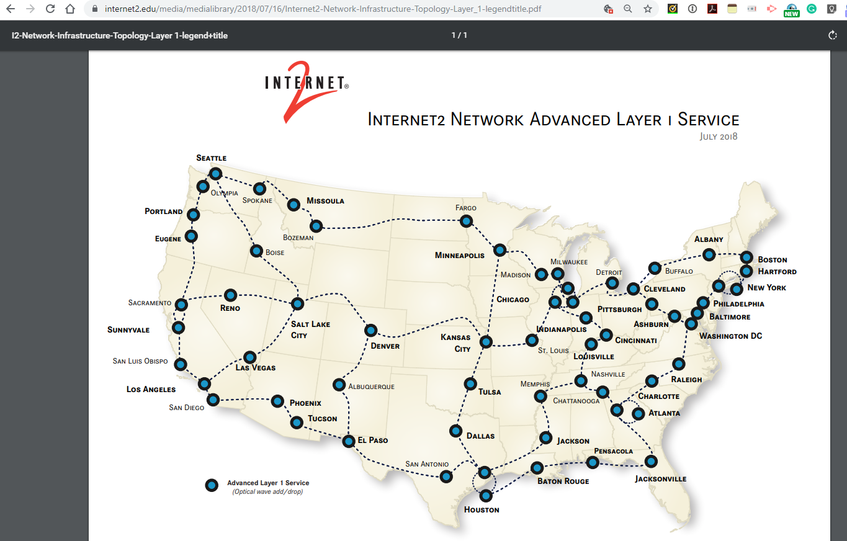Viewport: 847px width, 541px height.
Task: Click the Los Angeles label
Action: 151,389
